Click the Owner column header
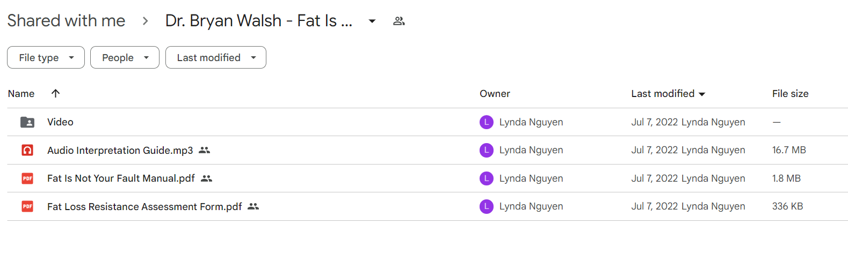Screen dimensions: 848x261 tap(495, 93)
